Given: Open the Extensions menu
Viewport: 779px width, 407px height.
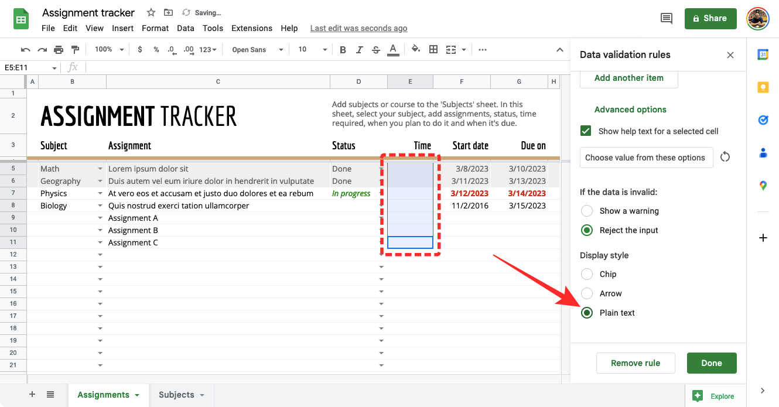Looking at the screenshot, I should 252,28.
